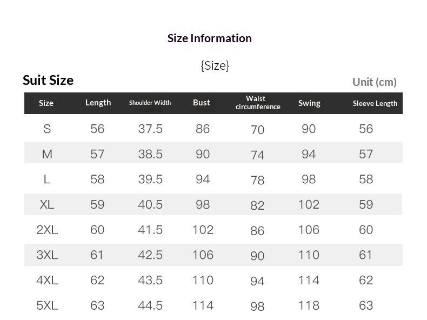
Task: Click the M size row label
Action: click(47, 155)
